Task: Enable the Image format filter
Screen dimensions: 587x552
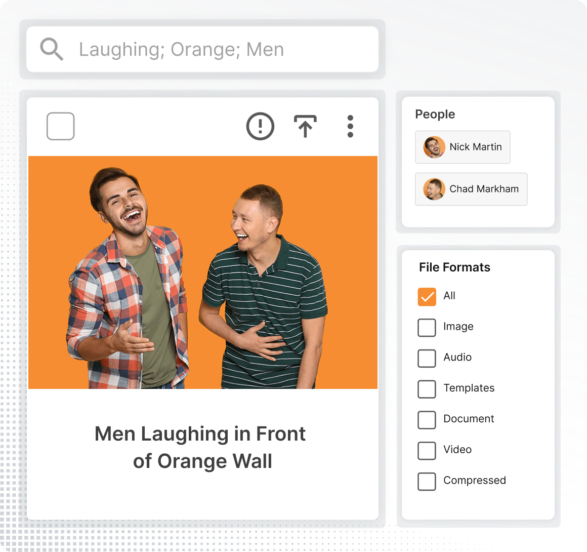Action: (427, 327)
